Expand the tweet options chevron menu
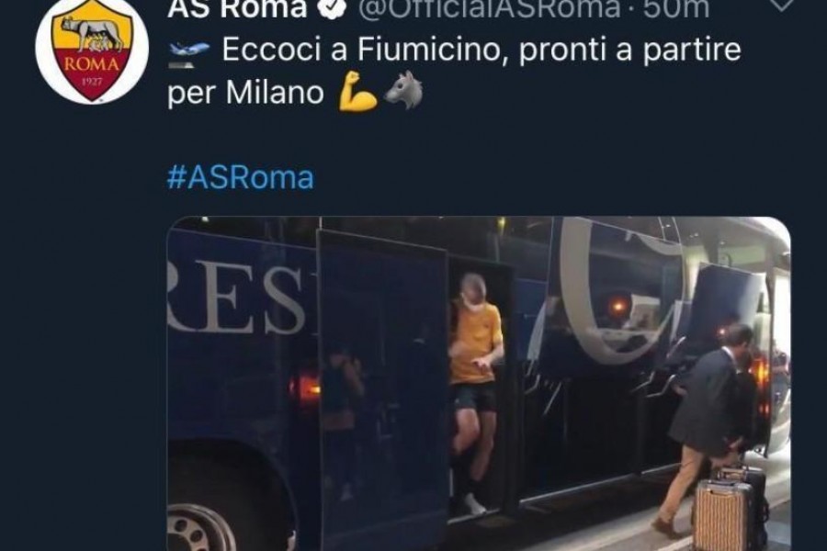Viewport: 827px width, 551px height. point(781,5)
